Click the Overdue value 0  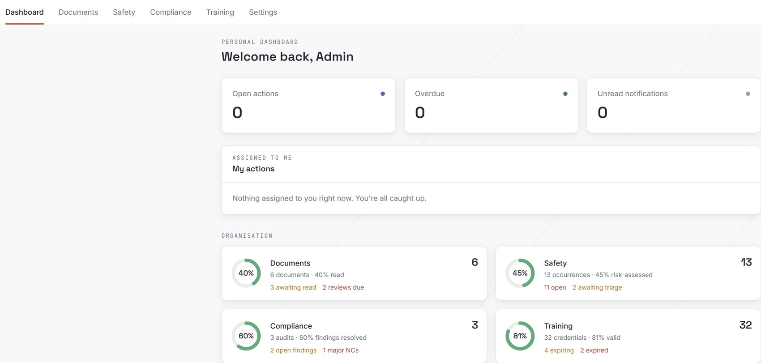pos(420,112)
